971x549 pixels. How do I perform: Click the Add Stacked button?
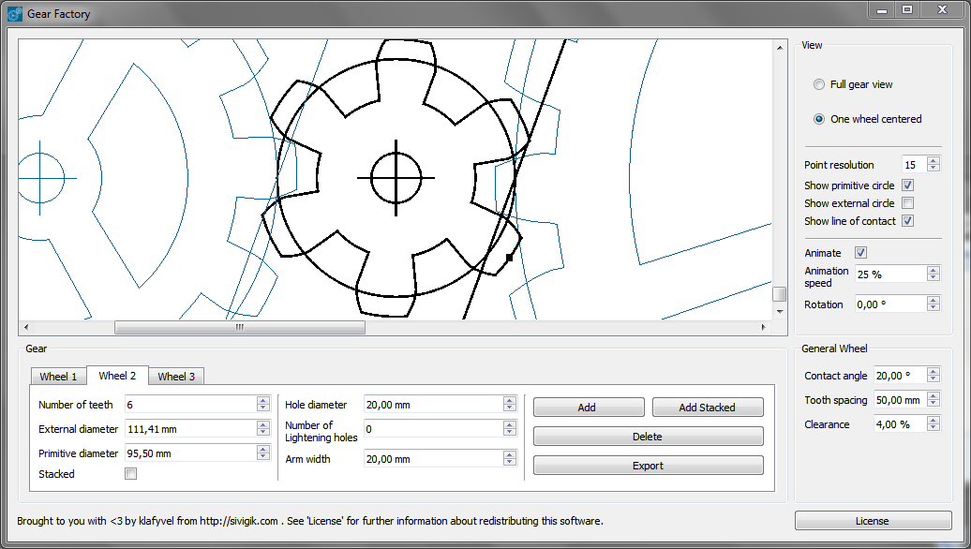[708, 408]
